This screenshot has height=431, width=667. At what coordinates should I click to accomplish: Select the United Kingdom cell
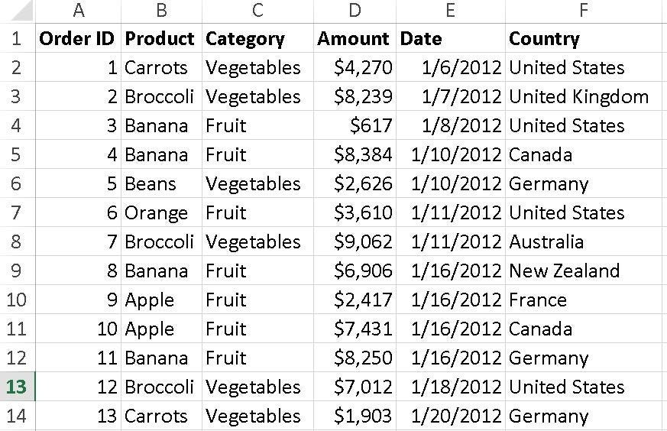(578, 96)
